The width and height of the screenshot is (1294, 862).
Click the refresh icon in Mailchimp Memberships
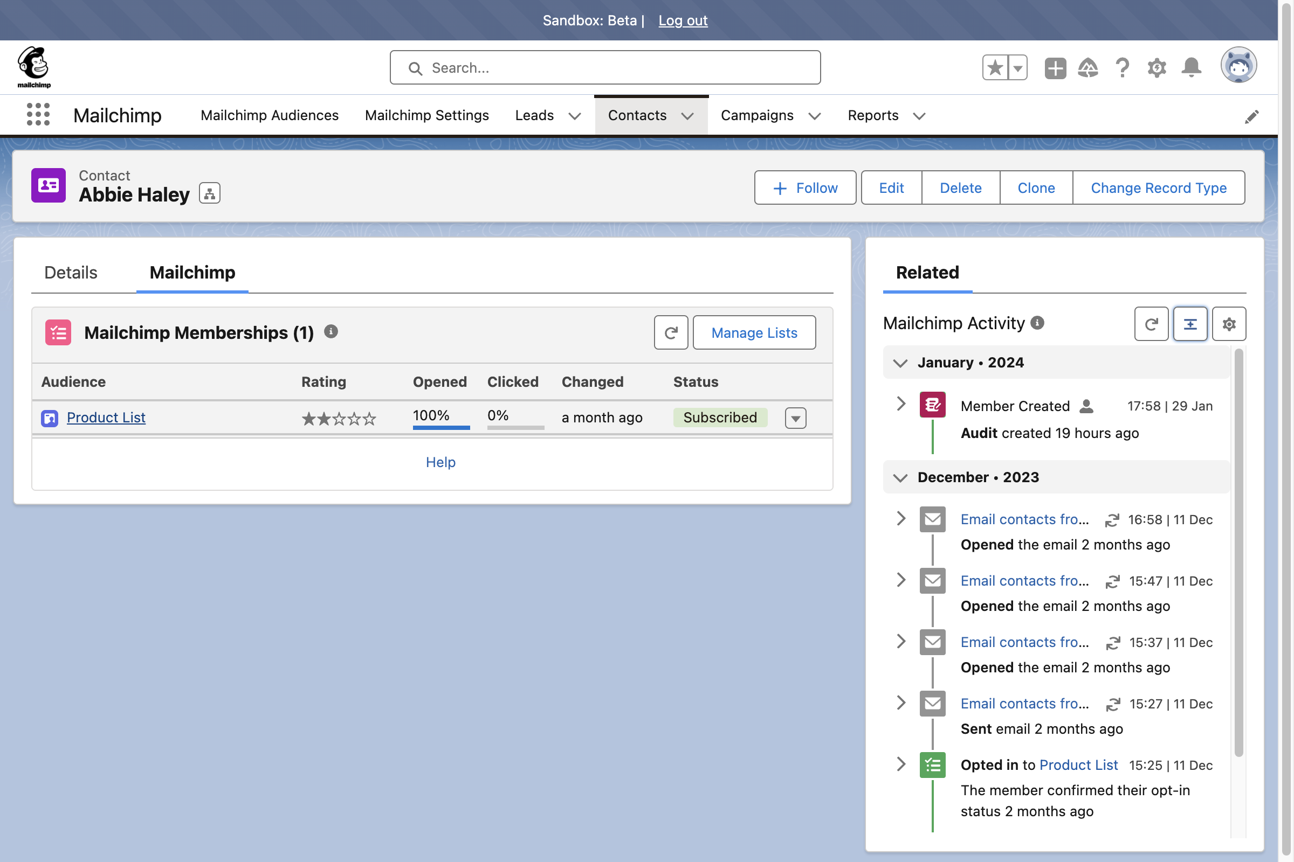(x=671, y=332)
